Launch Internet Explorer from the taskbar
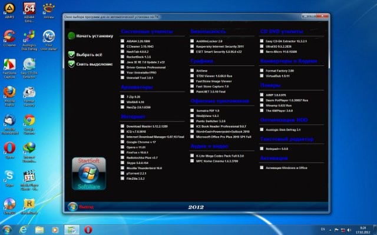377x235 pixels. (24, 230)
